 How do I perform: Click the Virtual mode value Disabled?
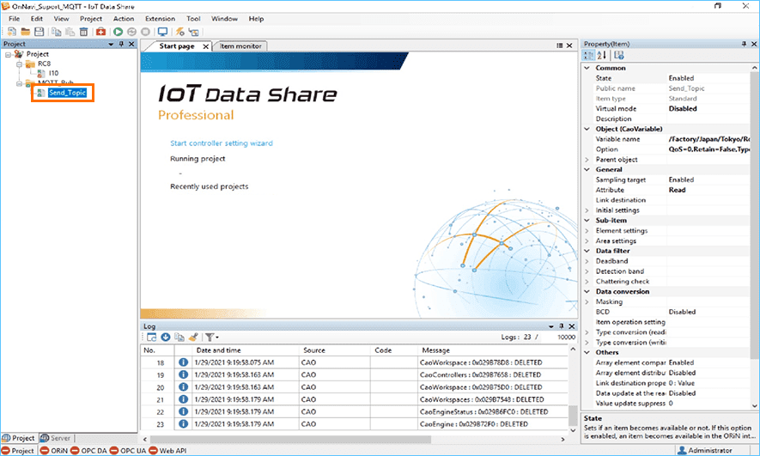point(708,108)
